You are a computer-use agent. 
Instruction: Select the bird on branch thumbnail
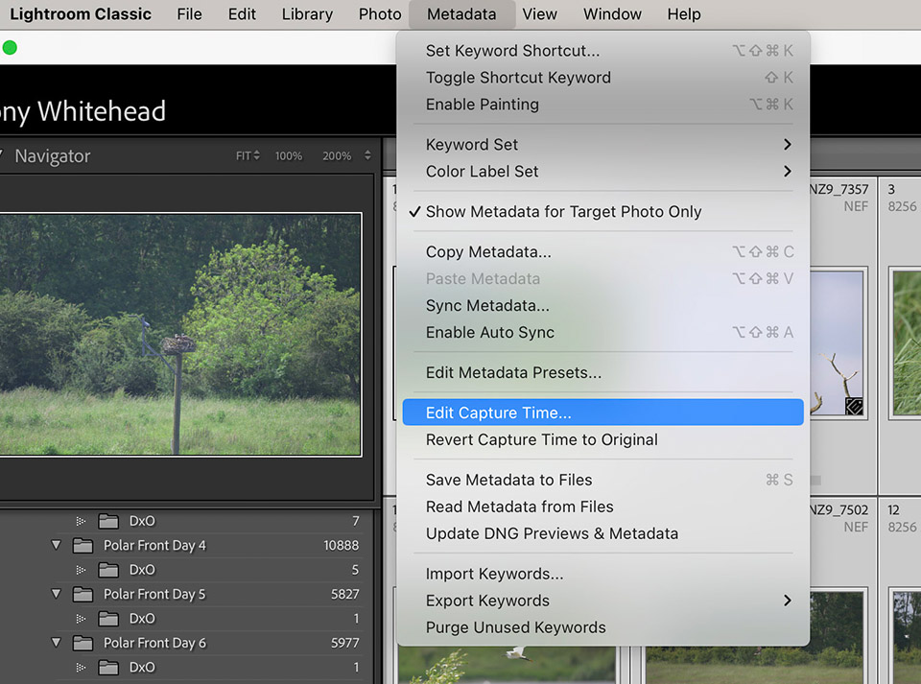pos(837,342)
